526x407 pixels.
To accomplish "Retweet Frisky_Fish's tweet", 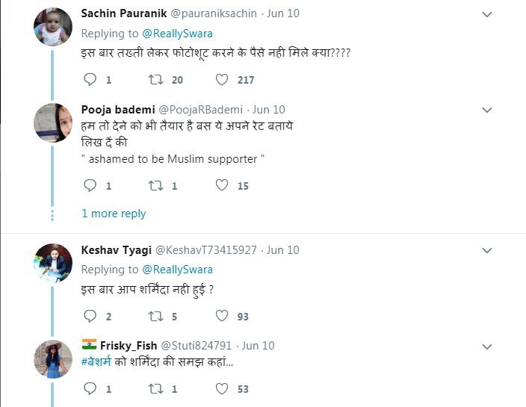I will coord(156,389).
